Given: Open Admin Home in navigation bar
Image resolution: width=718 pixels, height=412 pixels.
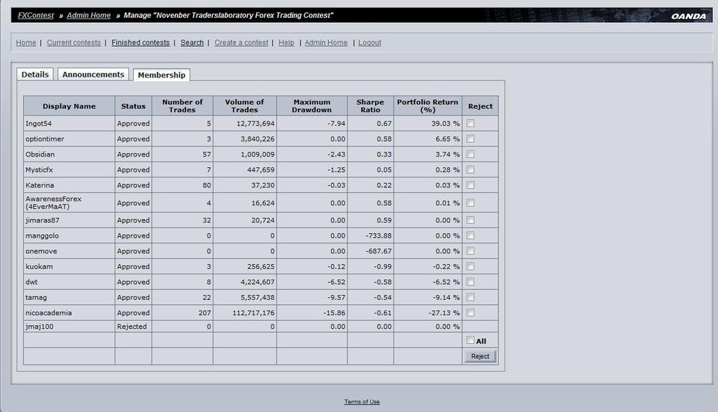Looking at the screenshot, I should (326, 42).
